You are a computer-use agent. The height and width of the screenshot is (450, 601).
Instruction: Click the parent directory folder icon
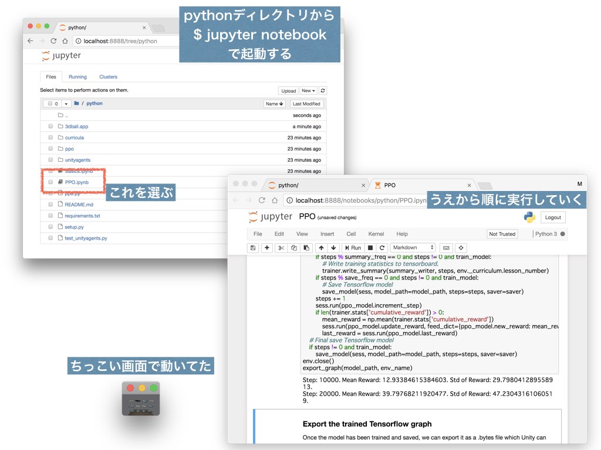[x=60, y=115]
